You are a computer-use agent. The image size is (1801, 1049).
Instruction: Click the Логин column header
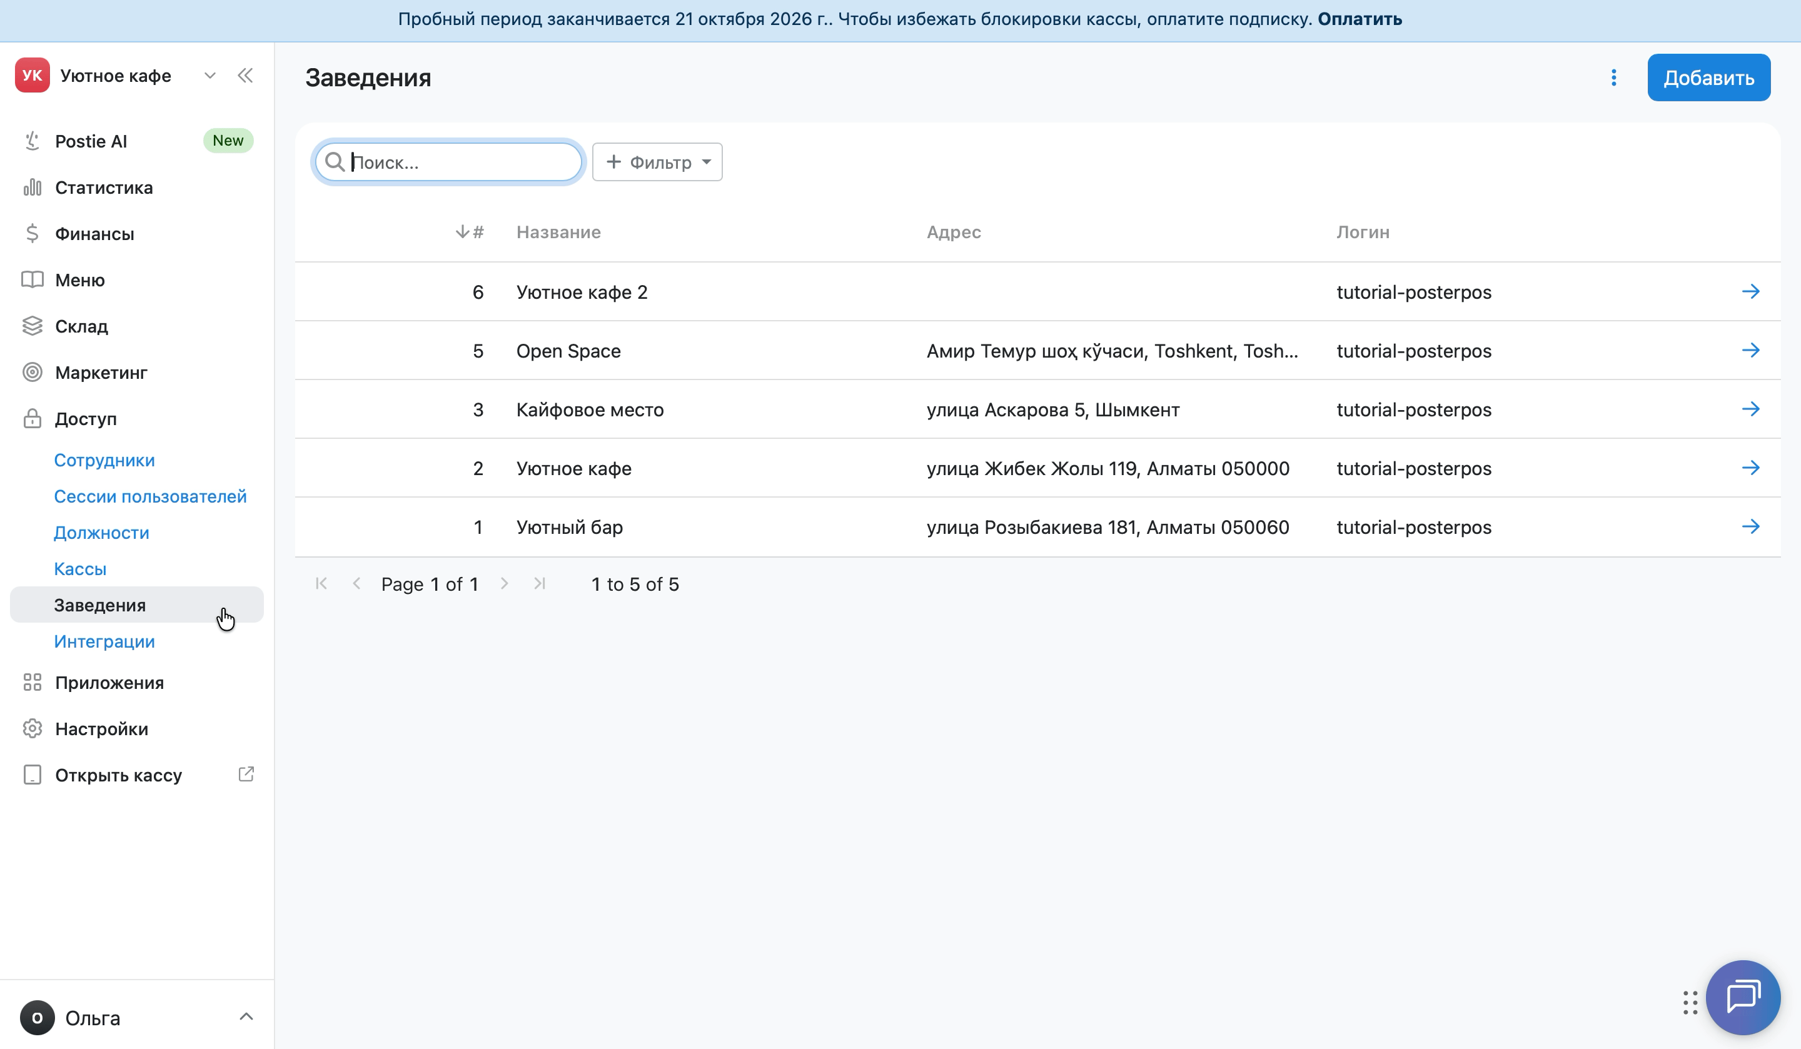coord(1363,232)
